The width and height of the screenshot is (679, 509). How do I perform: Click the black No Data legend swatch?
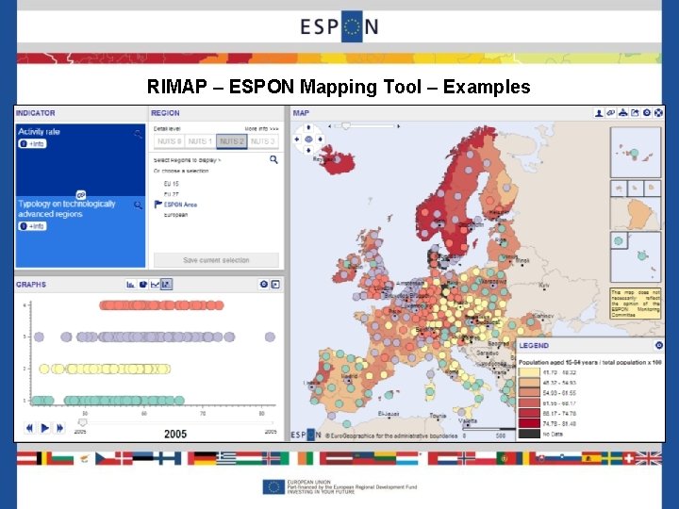click(529, 434)
